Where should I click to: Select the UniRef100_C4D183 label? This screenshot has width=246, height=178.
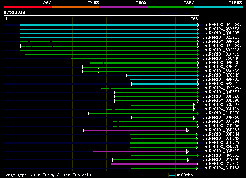[x=221, y=168]
